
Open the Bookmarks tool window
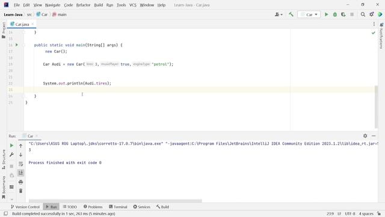(x=4, y=187)
